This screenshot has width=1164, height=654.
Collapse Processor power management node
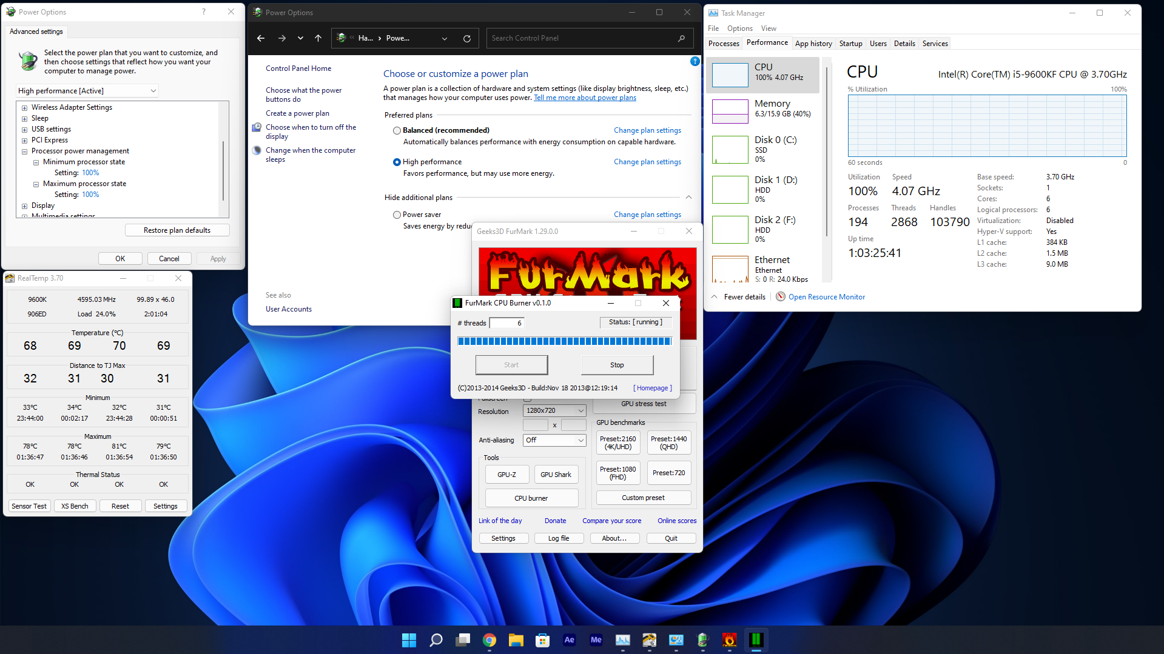tap(25, 152)
